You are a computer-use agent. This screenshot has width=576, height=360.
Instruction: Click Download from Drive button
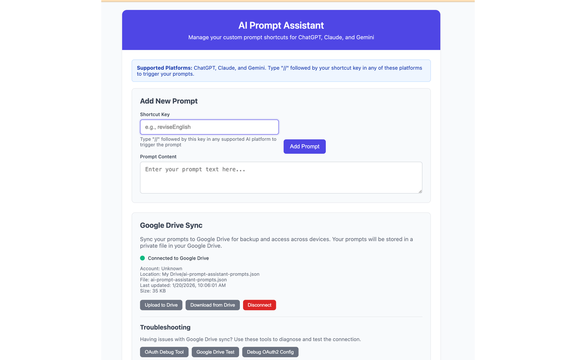pyautogui.click(x=212, y=305)
